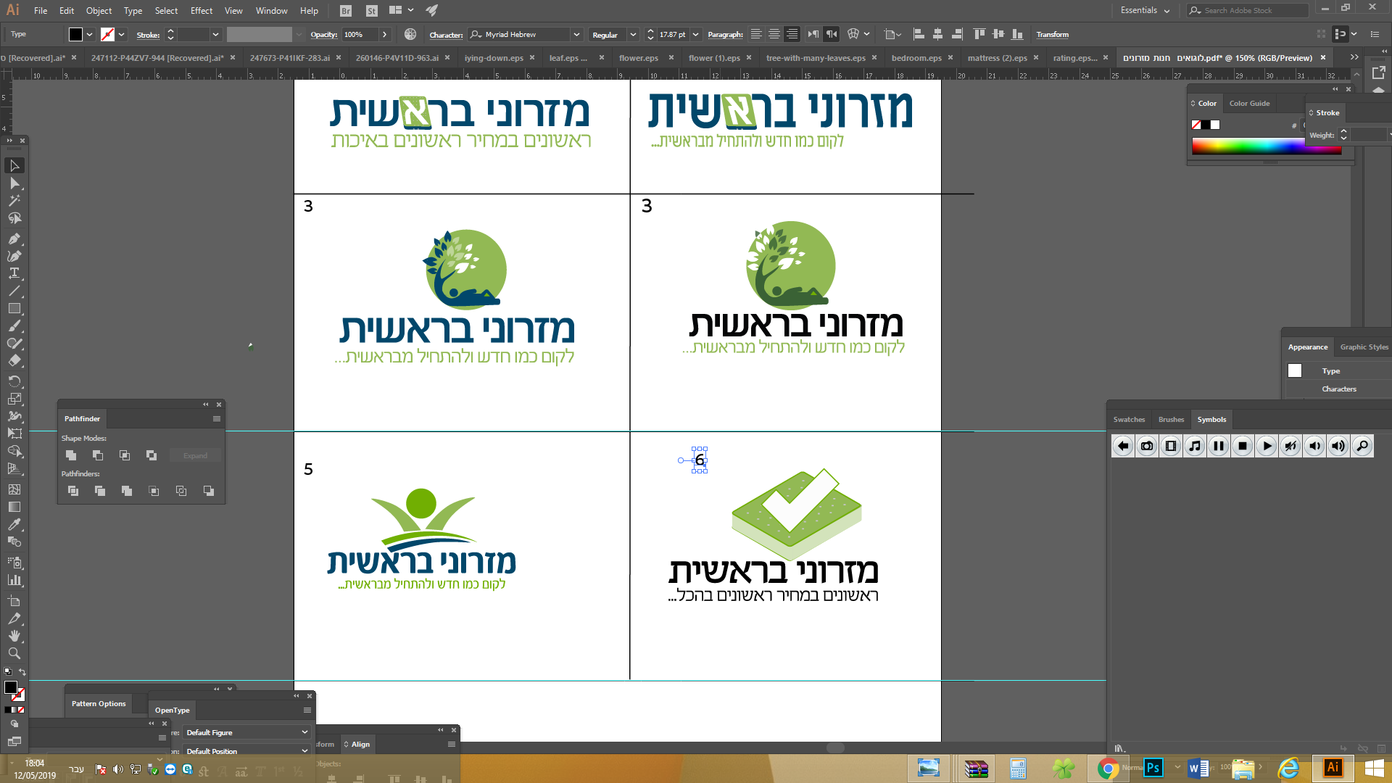Viewport: 1392px width, 783px height.
Task: Select the Rotate tool
Action: tap(14, 381)
